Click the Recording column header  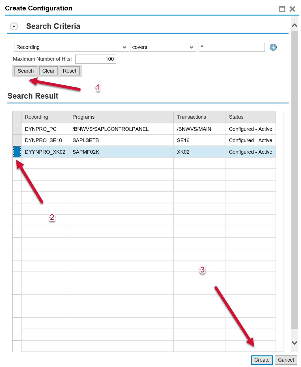[x=45, y=117]
